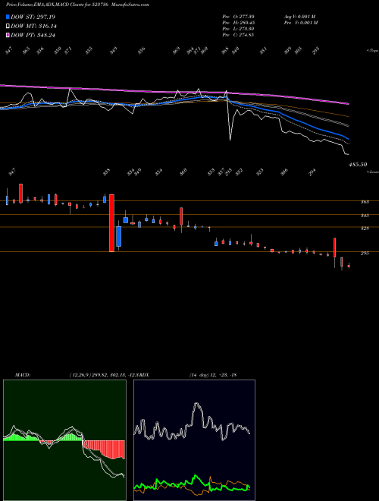Click the 'Pre O: 277.30' open value

coord(238,17)
